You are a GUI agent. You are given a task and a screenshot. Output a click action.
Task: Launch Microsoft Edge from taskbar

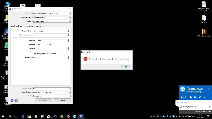coord(23,116)
